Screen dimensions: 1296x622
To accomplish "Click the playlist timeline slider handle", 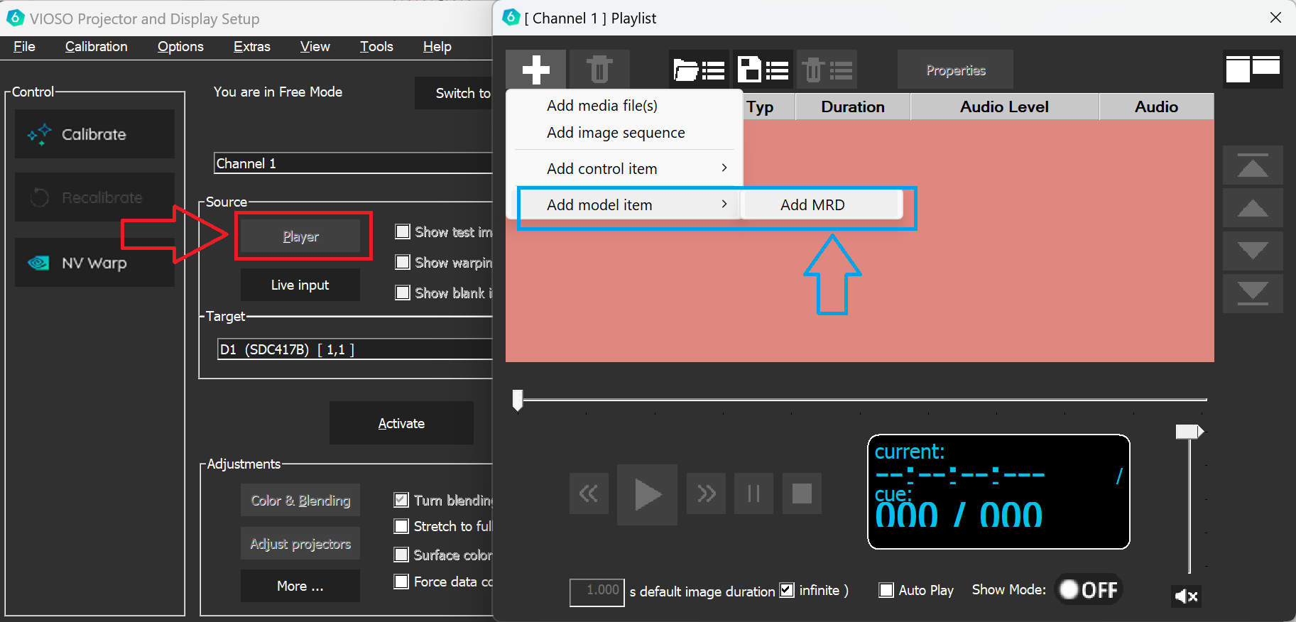I will pos(518,400).
